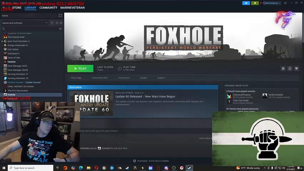Click the Windows taskbar search box
The width and height of the screenshot is (304, 171).
tap(30, 168)
